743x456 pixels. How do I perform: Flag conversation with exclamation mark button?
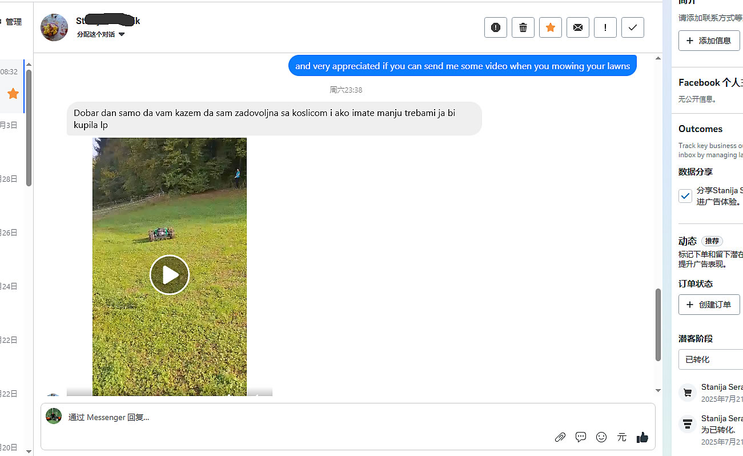pyautogui.click(x=605, y=27)
